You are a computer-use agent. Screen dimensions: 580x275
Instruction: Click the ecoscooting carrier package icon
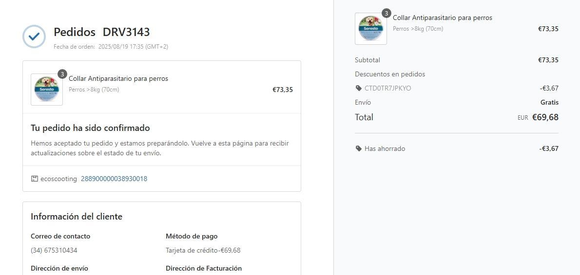point(34,179)
